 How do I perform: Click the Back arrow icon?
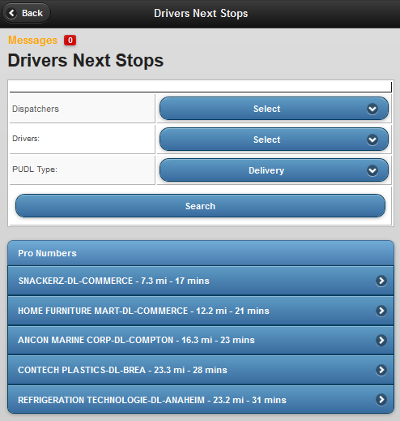(11, 13)
